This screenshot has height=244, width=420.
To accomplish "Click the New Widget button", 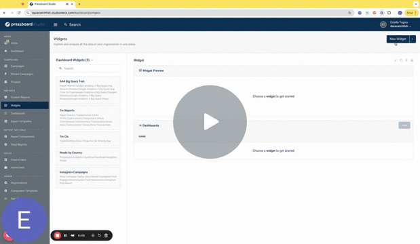I will click(398, 39).
